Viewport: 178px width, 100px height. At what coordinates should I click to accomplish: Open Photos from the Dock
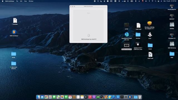click(62, 97)
